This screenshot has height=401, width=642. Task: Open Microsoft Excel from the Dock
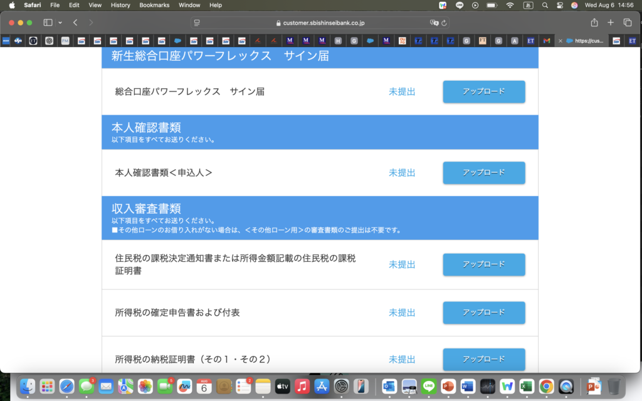click(528, 387)
